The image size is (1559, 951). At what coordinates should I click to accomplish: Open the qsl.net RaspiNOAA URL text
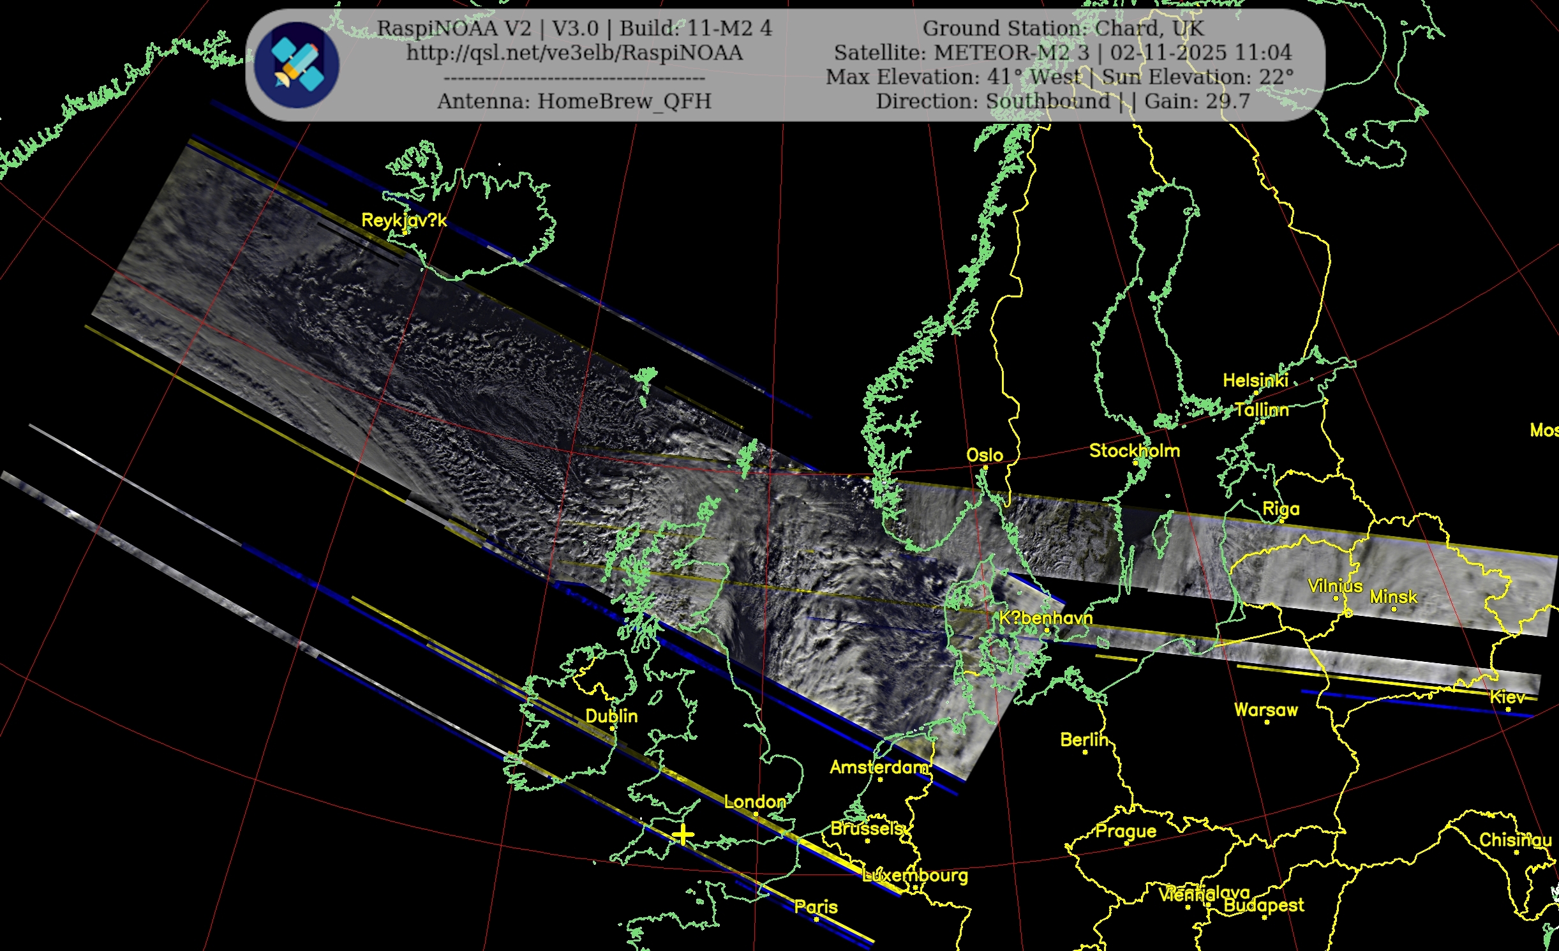(x=574, y=52)
